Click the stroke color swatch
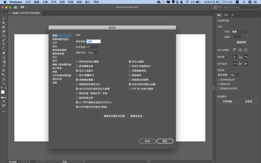 click(x=5, y=94)
